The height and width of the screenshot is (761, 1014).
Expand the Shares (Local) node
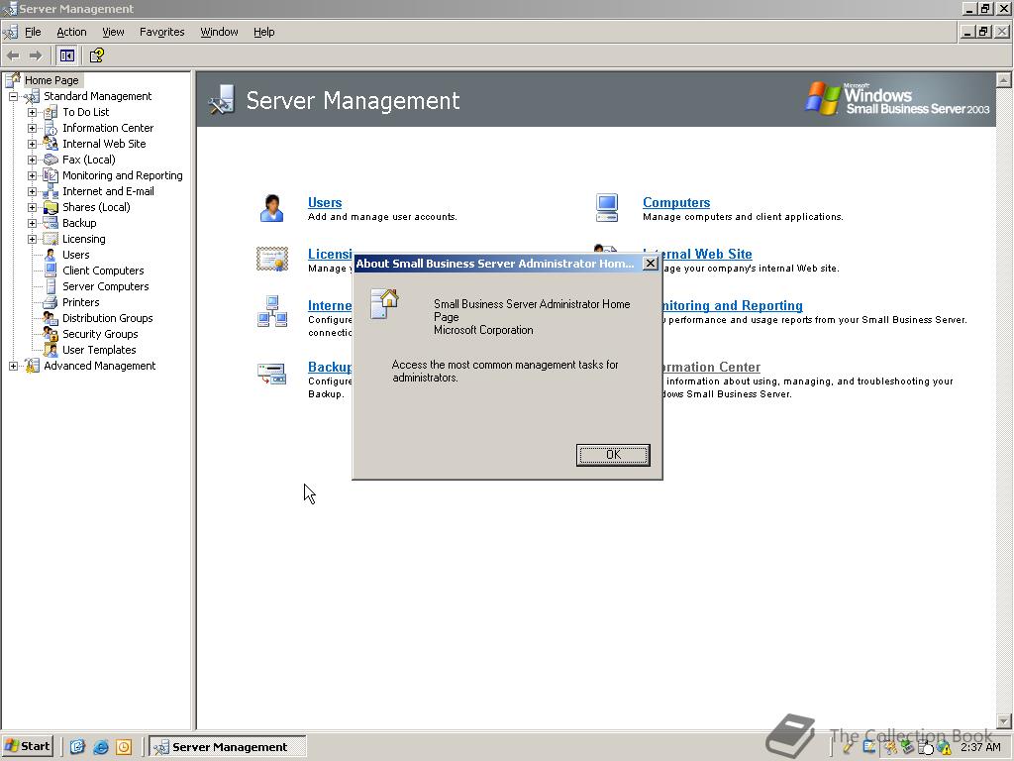32,207
